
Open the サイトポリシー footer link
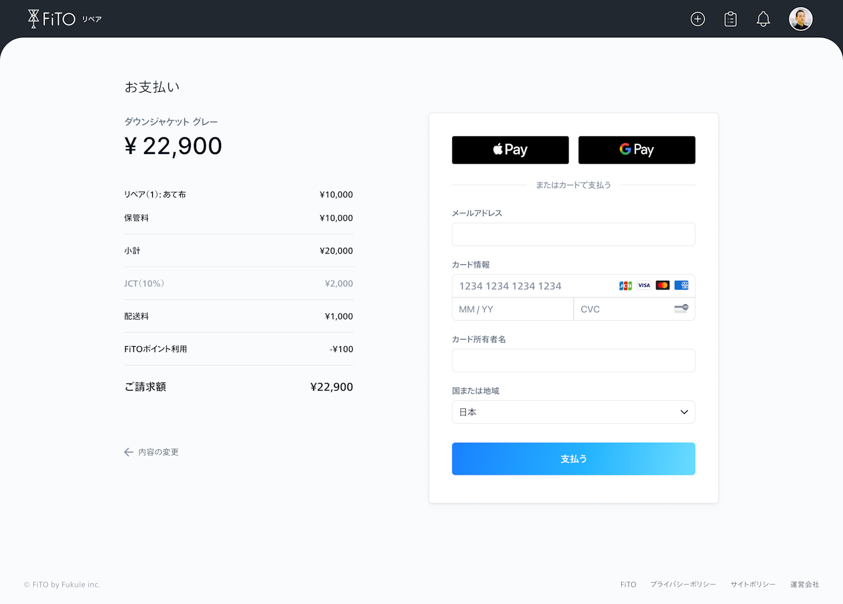click(x=753, y=584)
